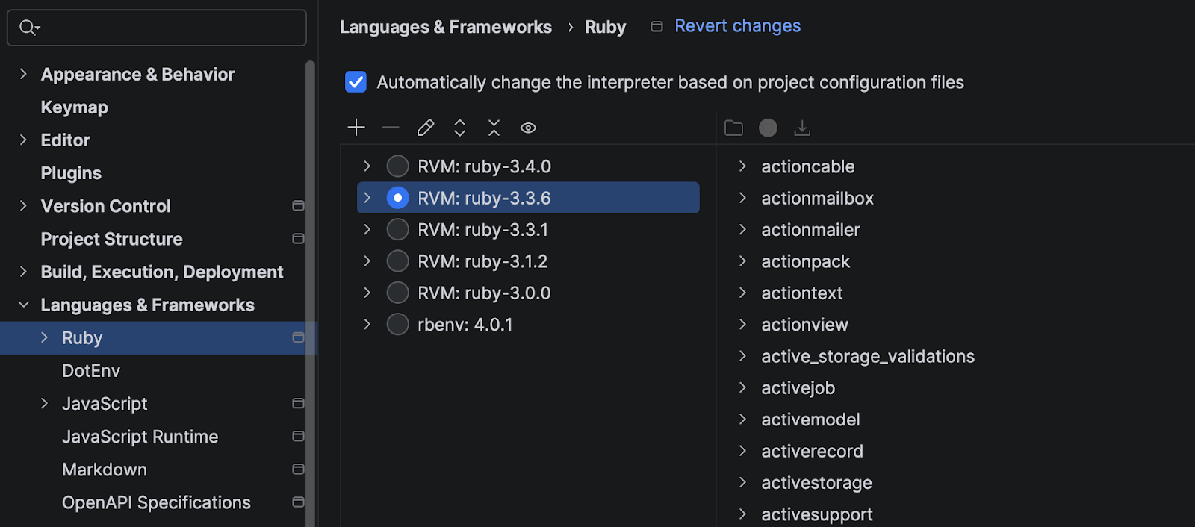Screen dimensions: 1195x527
Task: Click the eye icon in interpreter toolbar
Action: coord(528,128)
